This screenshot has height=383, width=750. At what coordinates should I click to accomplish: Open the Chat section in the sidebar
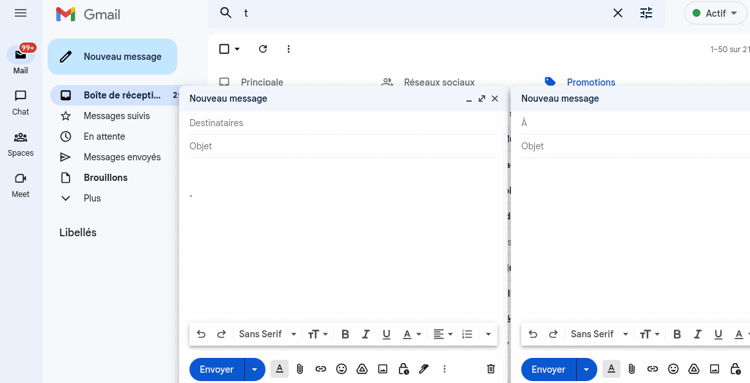pos(20,102)
